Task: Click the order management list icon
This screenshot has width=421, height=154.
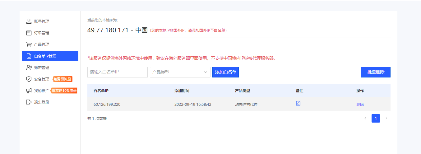Action: [x=29, y=33]
